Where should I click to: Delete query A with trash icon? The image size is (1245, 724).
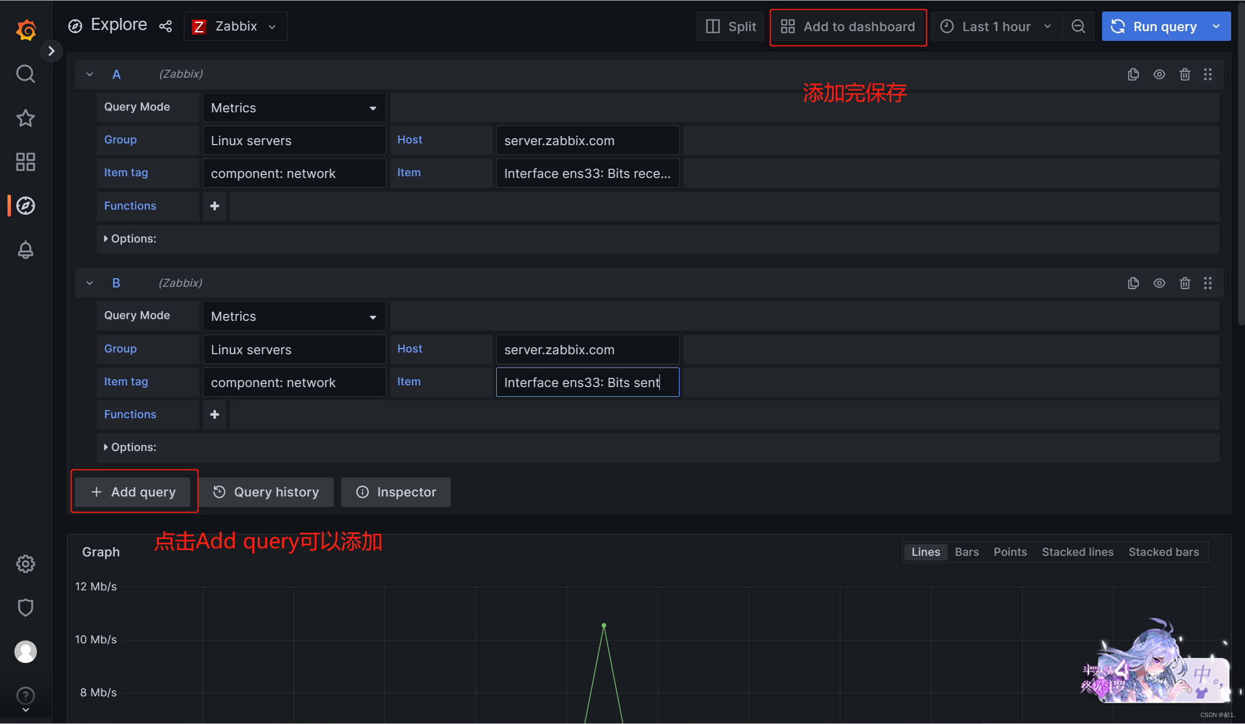[1184, 74]
